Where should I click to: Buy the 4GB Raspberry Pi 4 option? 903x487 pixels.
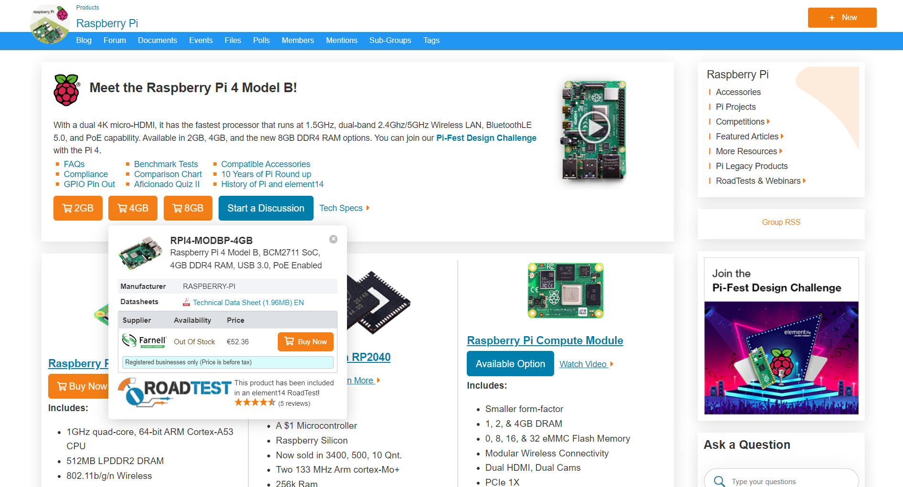click(x=133, y=208)
